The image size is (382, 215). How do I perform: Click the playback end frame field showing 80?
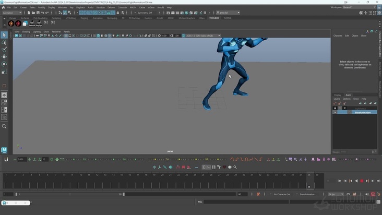tap(242, 194)
